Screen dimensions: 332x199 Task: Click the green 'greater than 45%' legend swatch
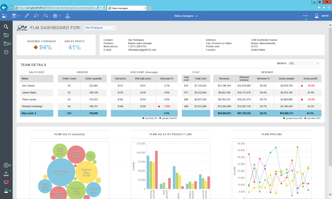(284, 118)
